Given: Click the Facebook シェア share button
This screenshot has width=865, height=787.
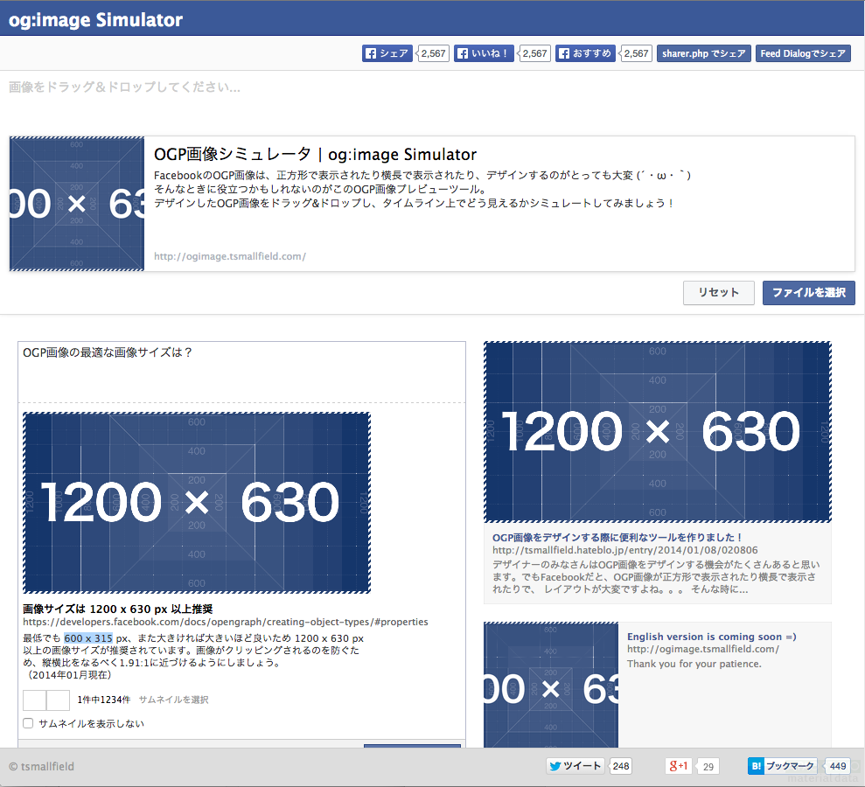Looking at the screenshot, I should coord(387,53).
